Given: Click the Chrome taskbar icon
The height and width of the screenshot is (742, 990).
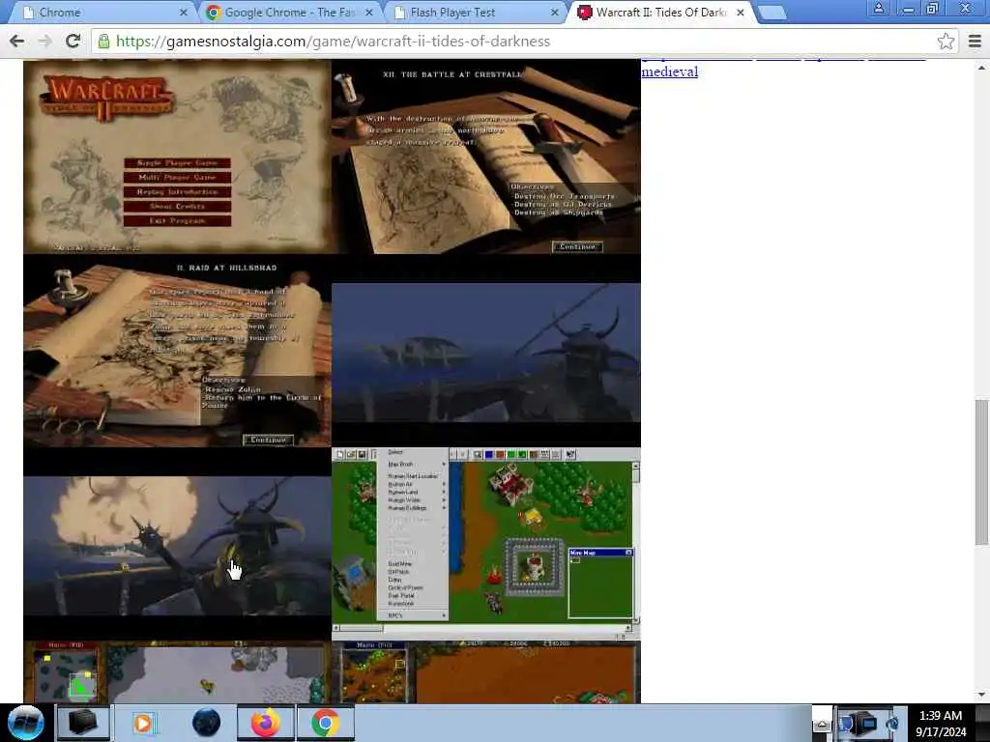Looking at the screenshot, I should pos(325,723).
